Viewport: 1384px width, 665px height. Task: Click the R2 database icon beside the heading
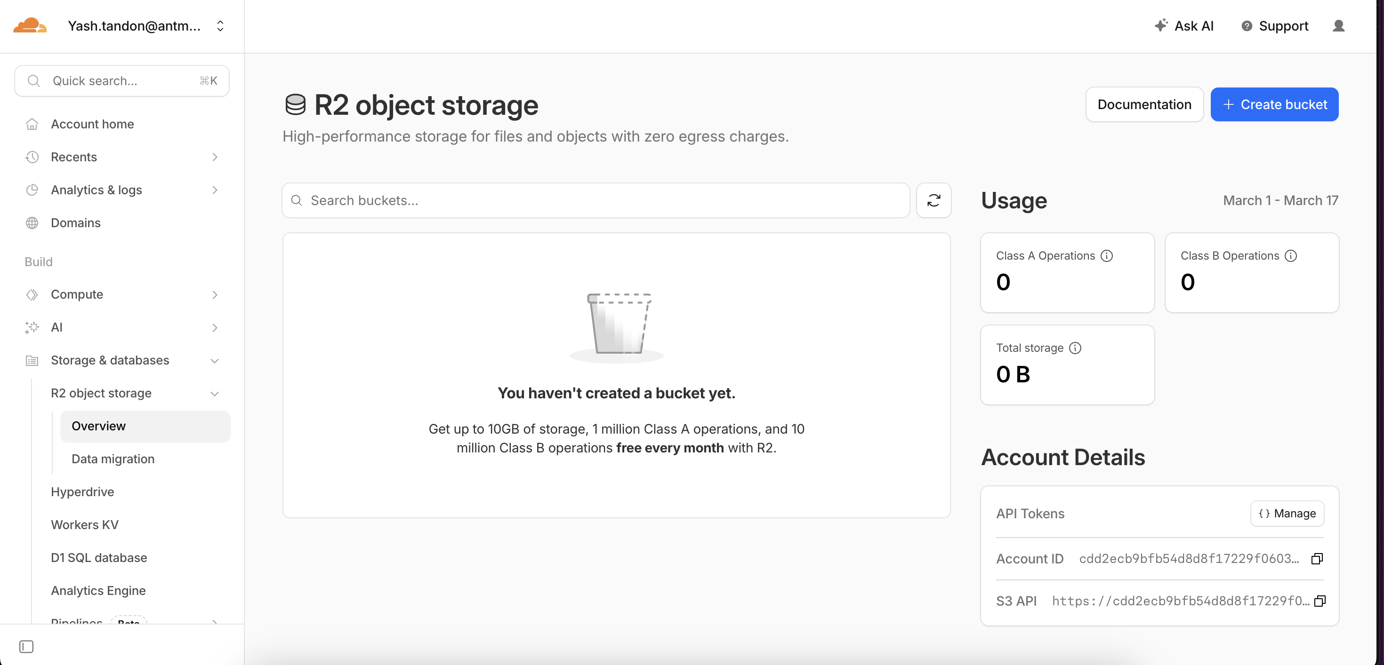click(295, 105)
